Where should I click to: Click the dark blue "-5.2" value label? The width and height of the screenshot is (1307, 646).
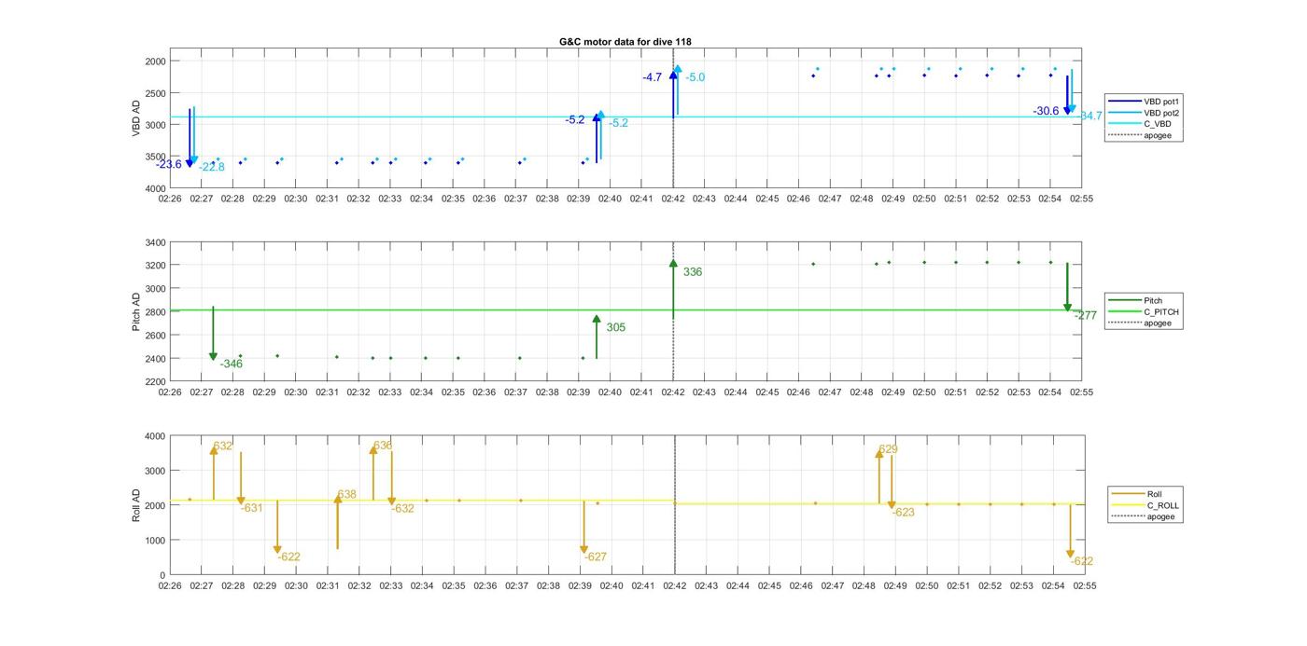coord(575,119)
